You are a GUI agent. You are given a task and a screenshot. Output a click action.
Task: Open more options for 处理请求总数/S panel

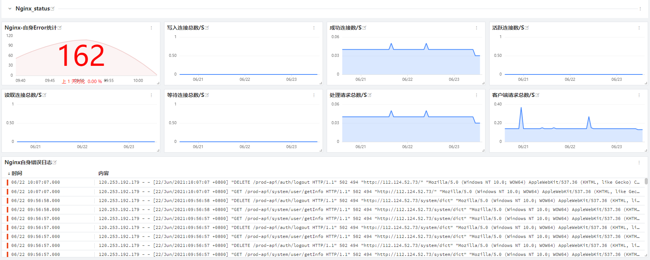tap(477, 95)
